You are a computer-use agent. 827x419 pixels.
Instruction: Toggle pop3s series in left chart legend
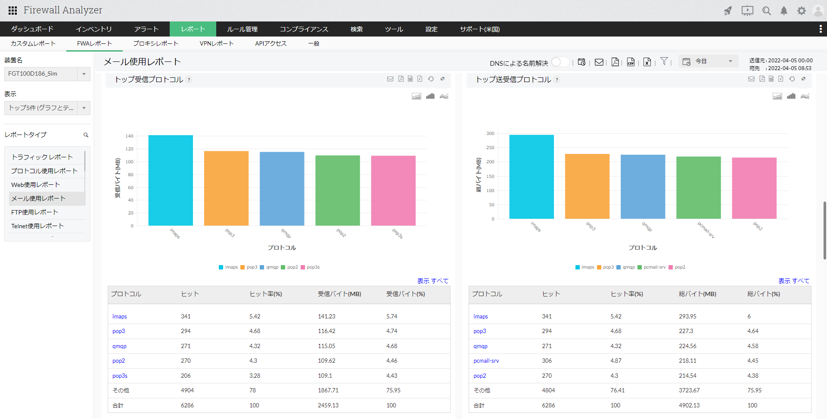click(310, 267)
